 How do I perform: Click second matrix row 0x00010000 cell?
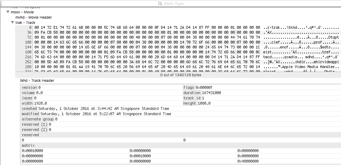140,156
